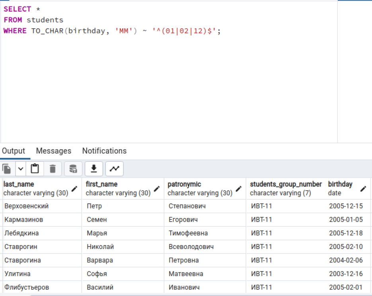Viewport: 372px width, 296px height.
Task: Select the Output tab
Action: coord(14,151)
